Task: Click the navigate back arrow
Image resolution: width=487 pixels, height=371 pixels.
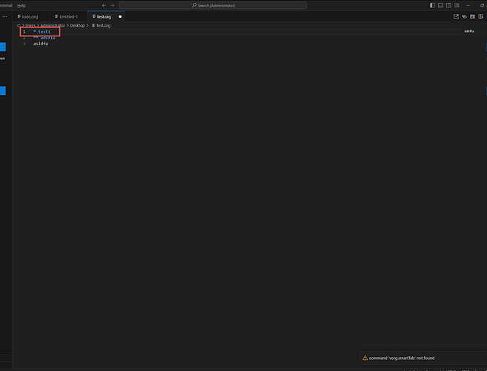Action: point(104,5)
